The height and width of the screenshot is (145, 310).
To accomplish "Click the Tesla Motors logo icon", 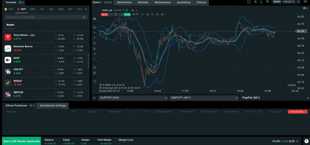I will pos(8,37).
